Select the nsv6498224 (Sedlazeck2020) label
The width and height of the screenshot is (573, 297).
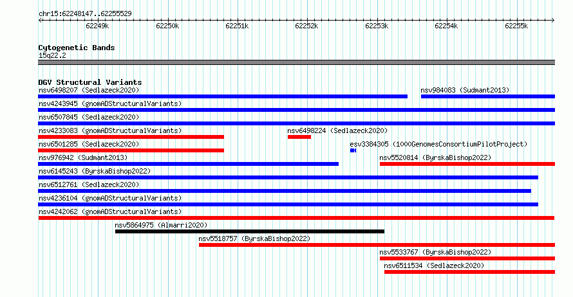tap(337, 130)
